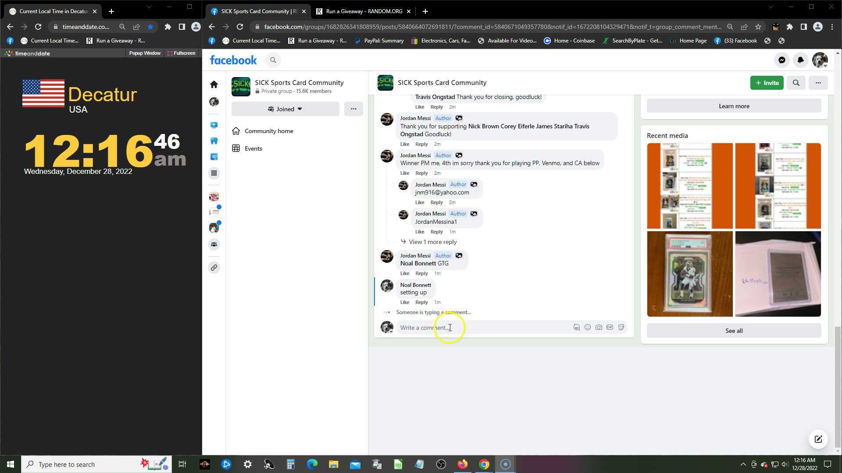
Task: Search within the group via magnifier button
Action: click(796, 83)
